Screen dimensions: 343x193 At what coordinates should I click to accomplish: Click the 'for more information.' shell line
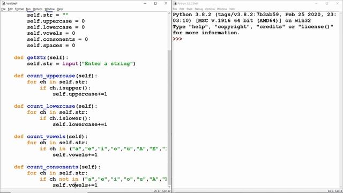[206, 33]
